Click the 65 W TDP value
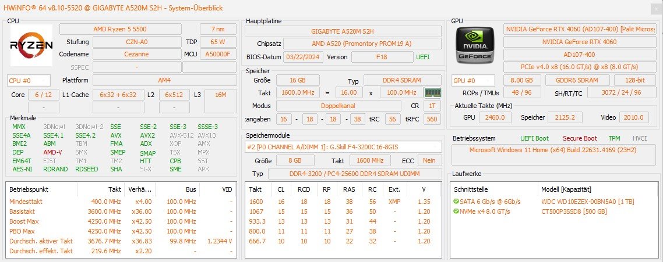This screenshot has height=262, width=663. (x=218, y=42)
